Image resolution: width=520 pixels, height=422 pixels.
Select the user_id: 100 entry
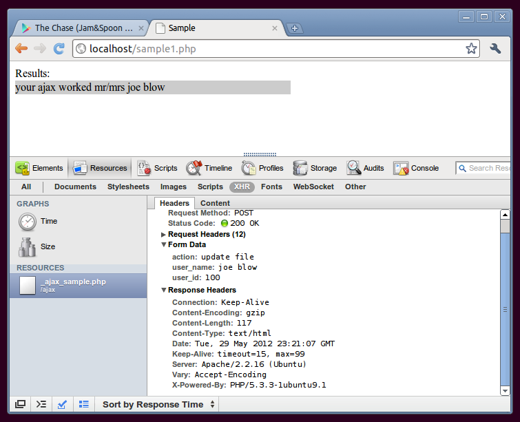(196, 277)
